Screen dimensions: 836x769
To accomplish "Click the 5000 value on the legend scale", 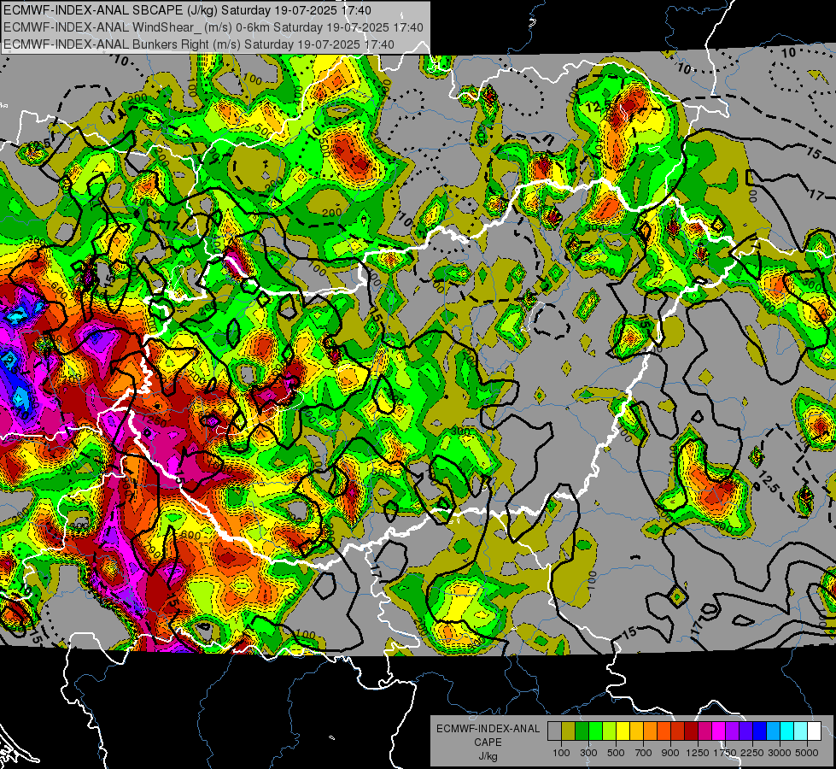I will click(x=807, y=753).
